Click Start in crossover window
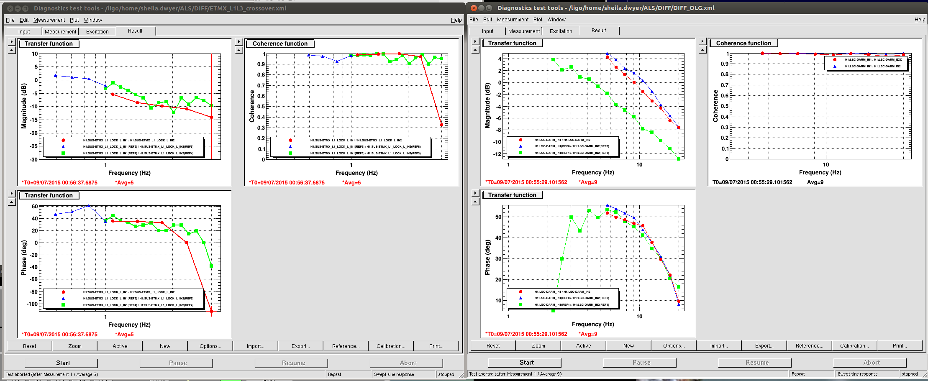This screenshot has height=381, width=928. (61, 363)
